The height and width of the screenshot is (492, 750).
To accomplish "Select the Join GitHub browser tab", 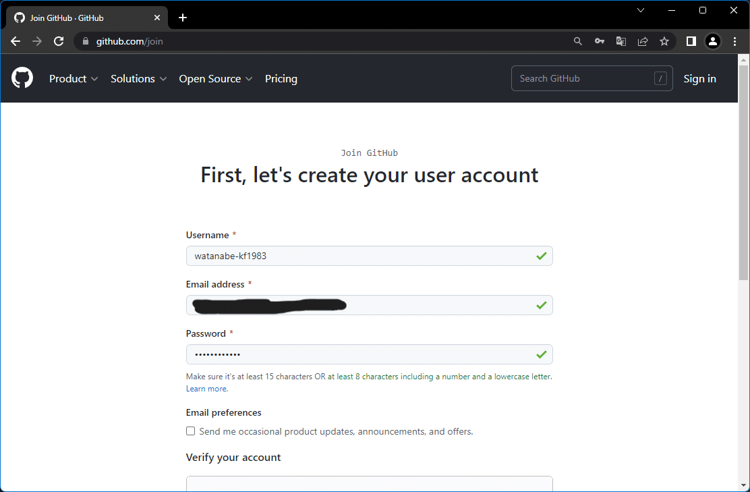I will tap(87, 18).
